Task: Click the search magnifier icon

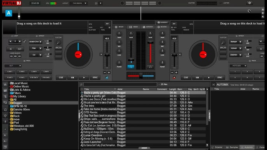Action: coord(81,85)
